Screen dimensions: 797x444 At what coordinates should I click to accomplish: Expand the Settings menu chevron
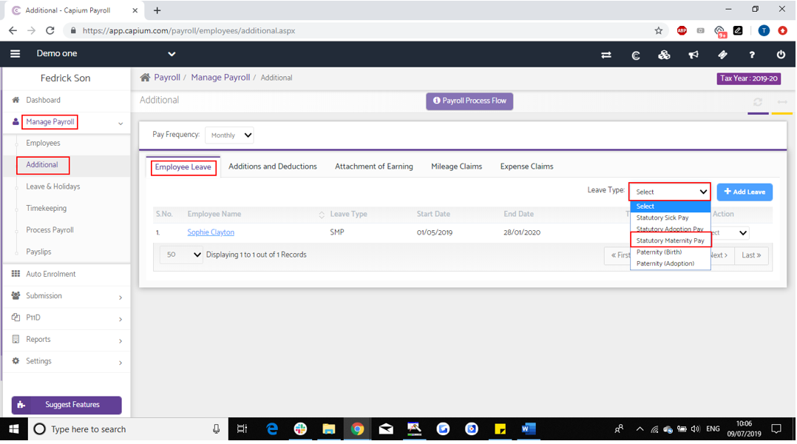(x=121, y=363)
